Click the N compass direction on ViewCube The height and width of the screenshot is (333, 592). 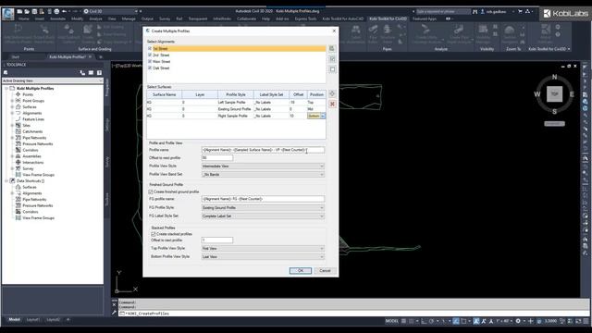[x=554, y=77]
